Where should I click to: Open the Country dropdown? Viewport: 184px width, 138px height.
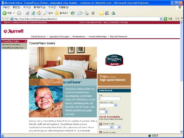click(106, 112)
